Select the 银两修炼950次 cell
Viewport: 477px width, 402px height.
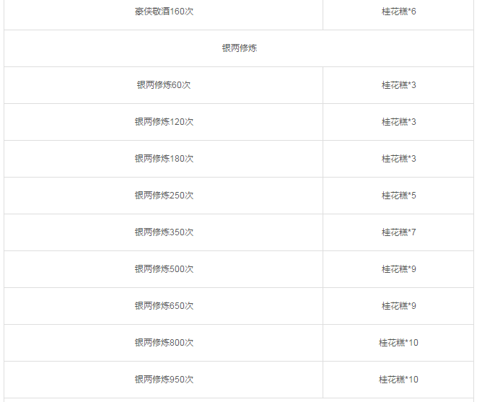point(164,380)
